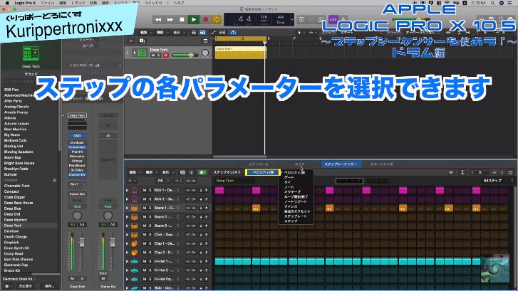Screen dimensions: 518x291
Task: Switch to the スマートテンポ tab
Action: (382, 164)
